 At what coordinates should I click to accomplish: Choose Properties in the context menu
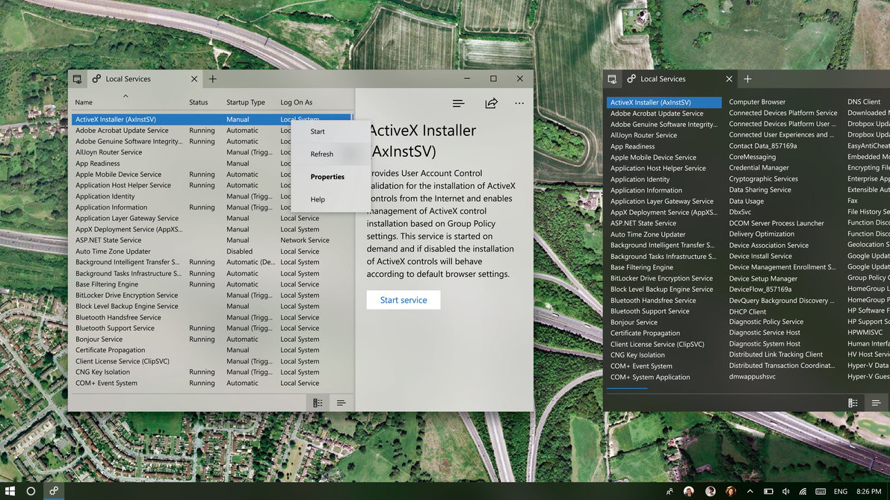pyautogui.click(x=330, y=177)
